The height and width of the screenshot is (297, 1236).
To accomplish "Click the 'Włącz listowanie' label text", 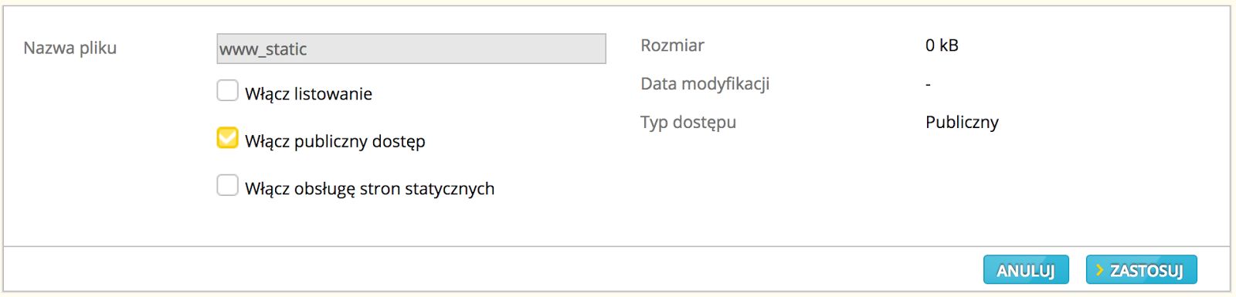I will point(308,94).
